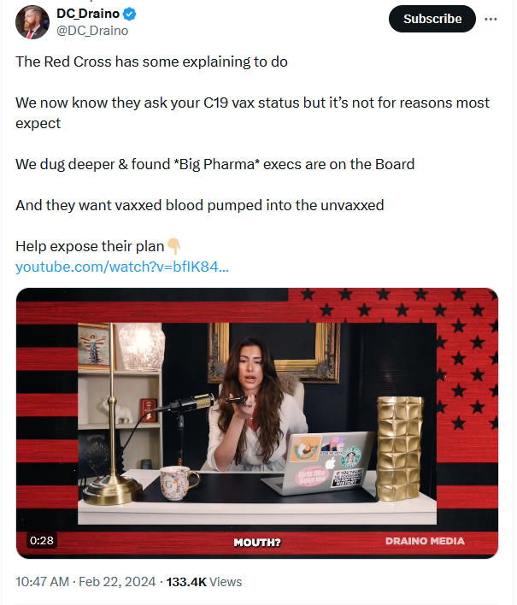Open the tweet timestamp 10:47 AM
Screen dimensions: 517x605
(42, 581)
